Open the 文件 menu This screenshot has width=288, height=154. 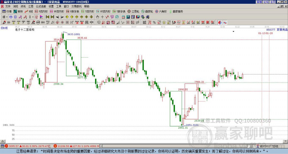pos(8,6)
